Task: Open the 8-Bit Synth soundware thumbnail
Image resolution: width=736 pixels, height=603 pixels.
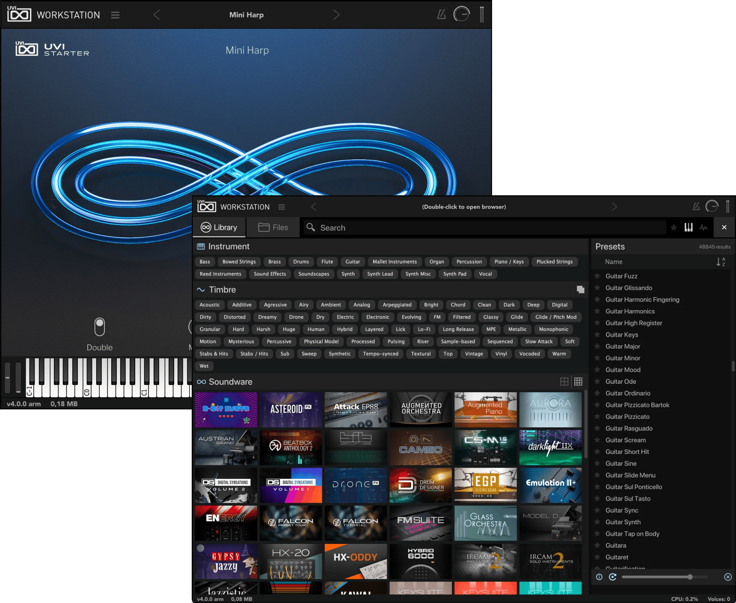Action: [226, 410]
